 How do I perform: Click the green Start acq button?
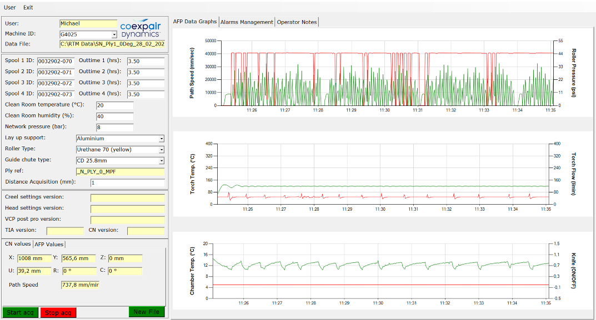(20, 312)
